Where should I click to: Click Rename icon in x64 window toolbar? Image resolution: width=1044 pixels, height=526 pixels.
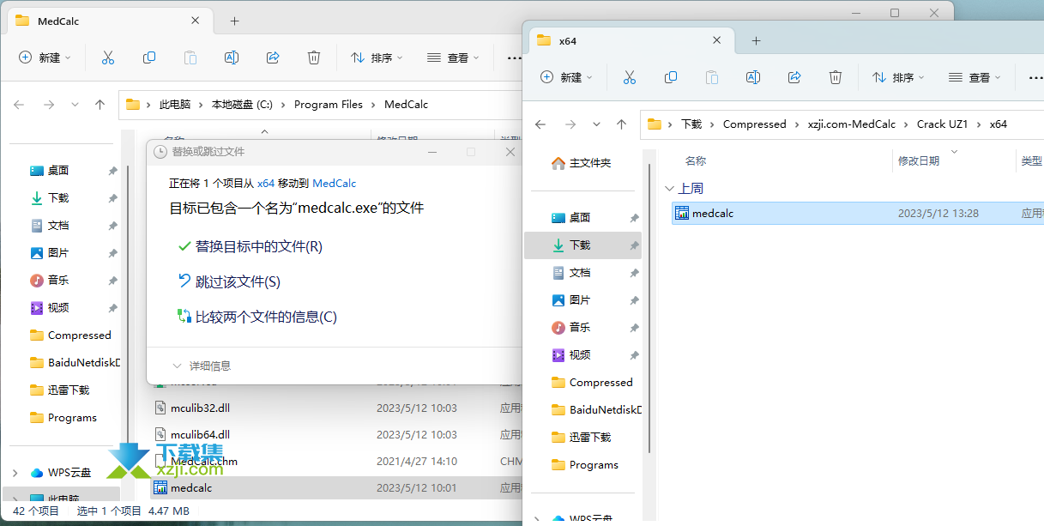coord(753,77)
